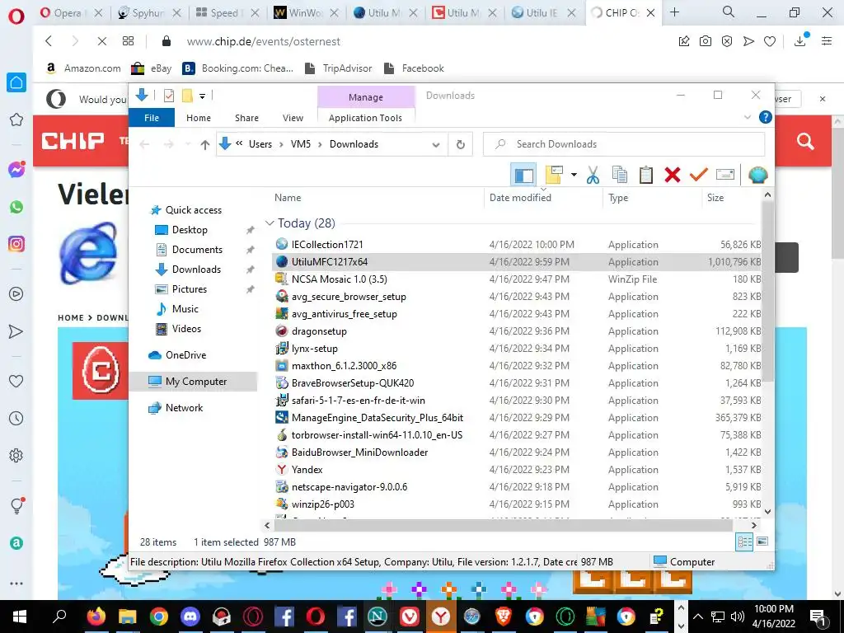Open WhatsApp in Opera sidebar
The image size is (844, 633).
16,207
